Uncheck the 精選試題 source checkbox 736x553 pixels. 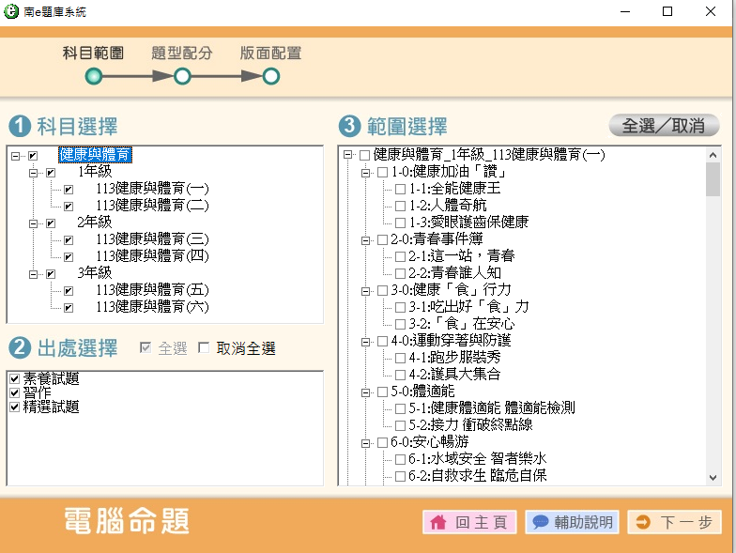point(14,407)
